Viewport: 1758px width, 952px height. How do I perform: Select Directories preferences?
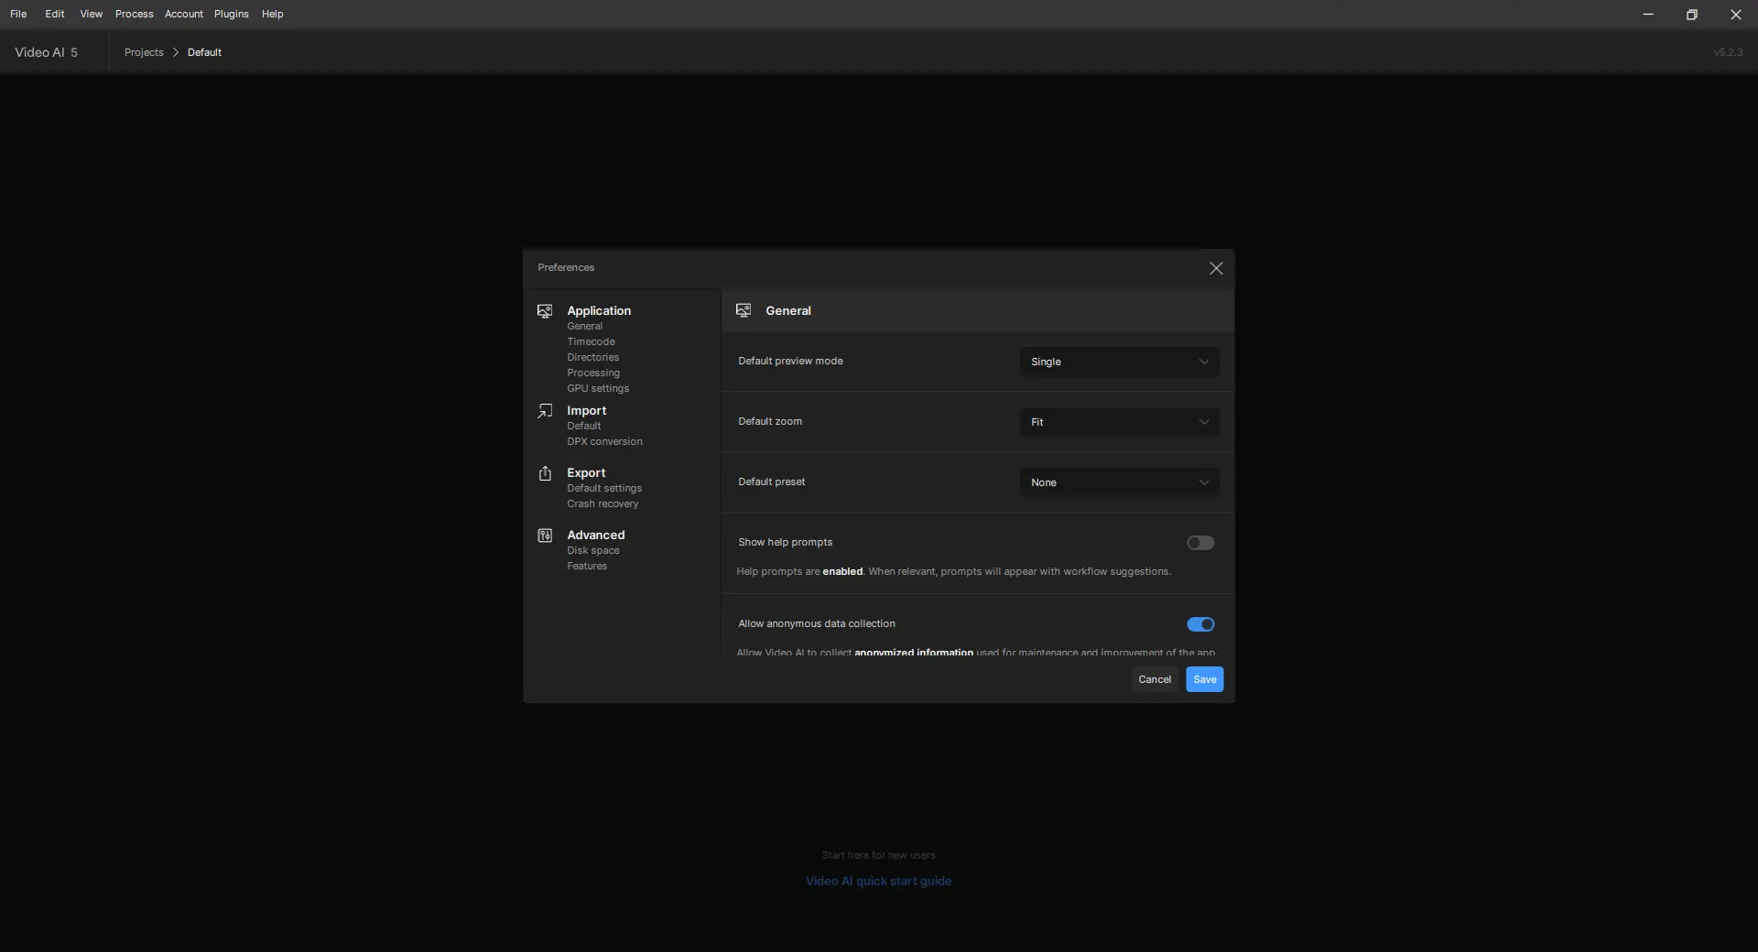592,358
